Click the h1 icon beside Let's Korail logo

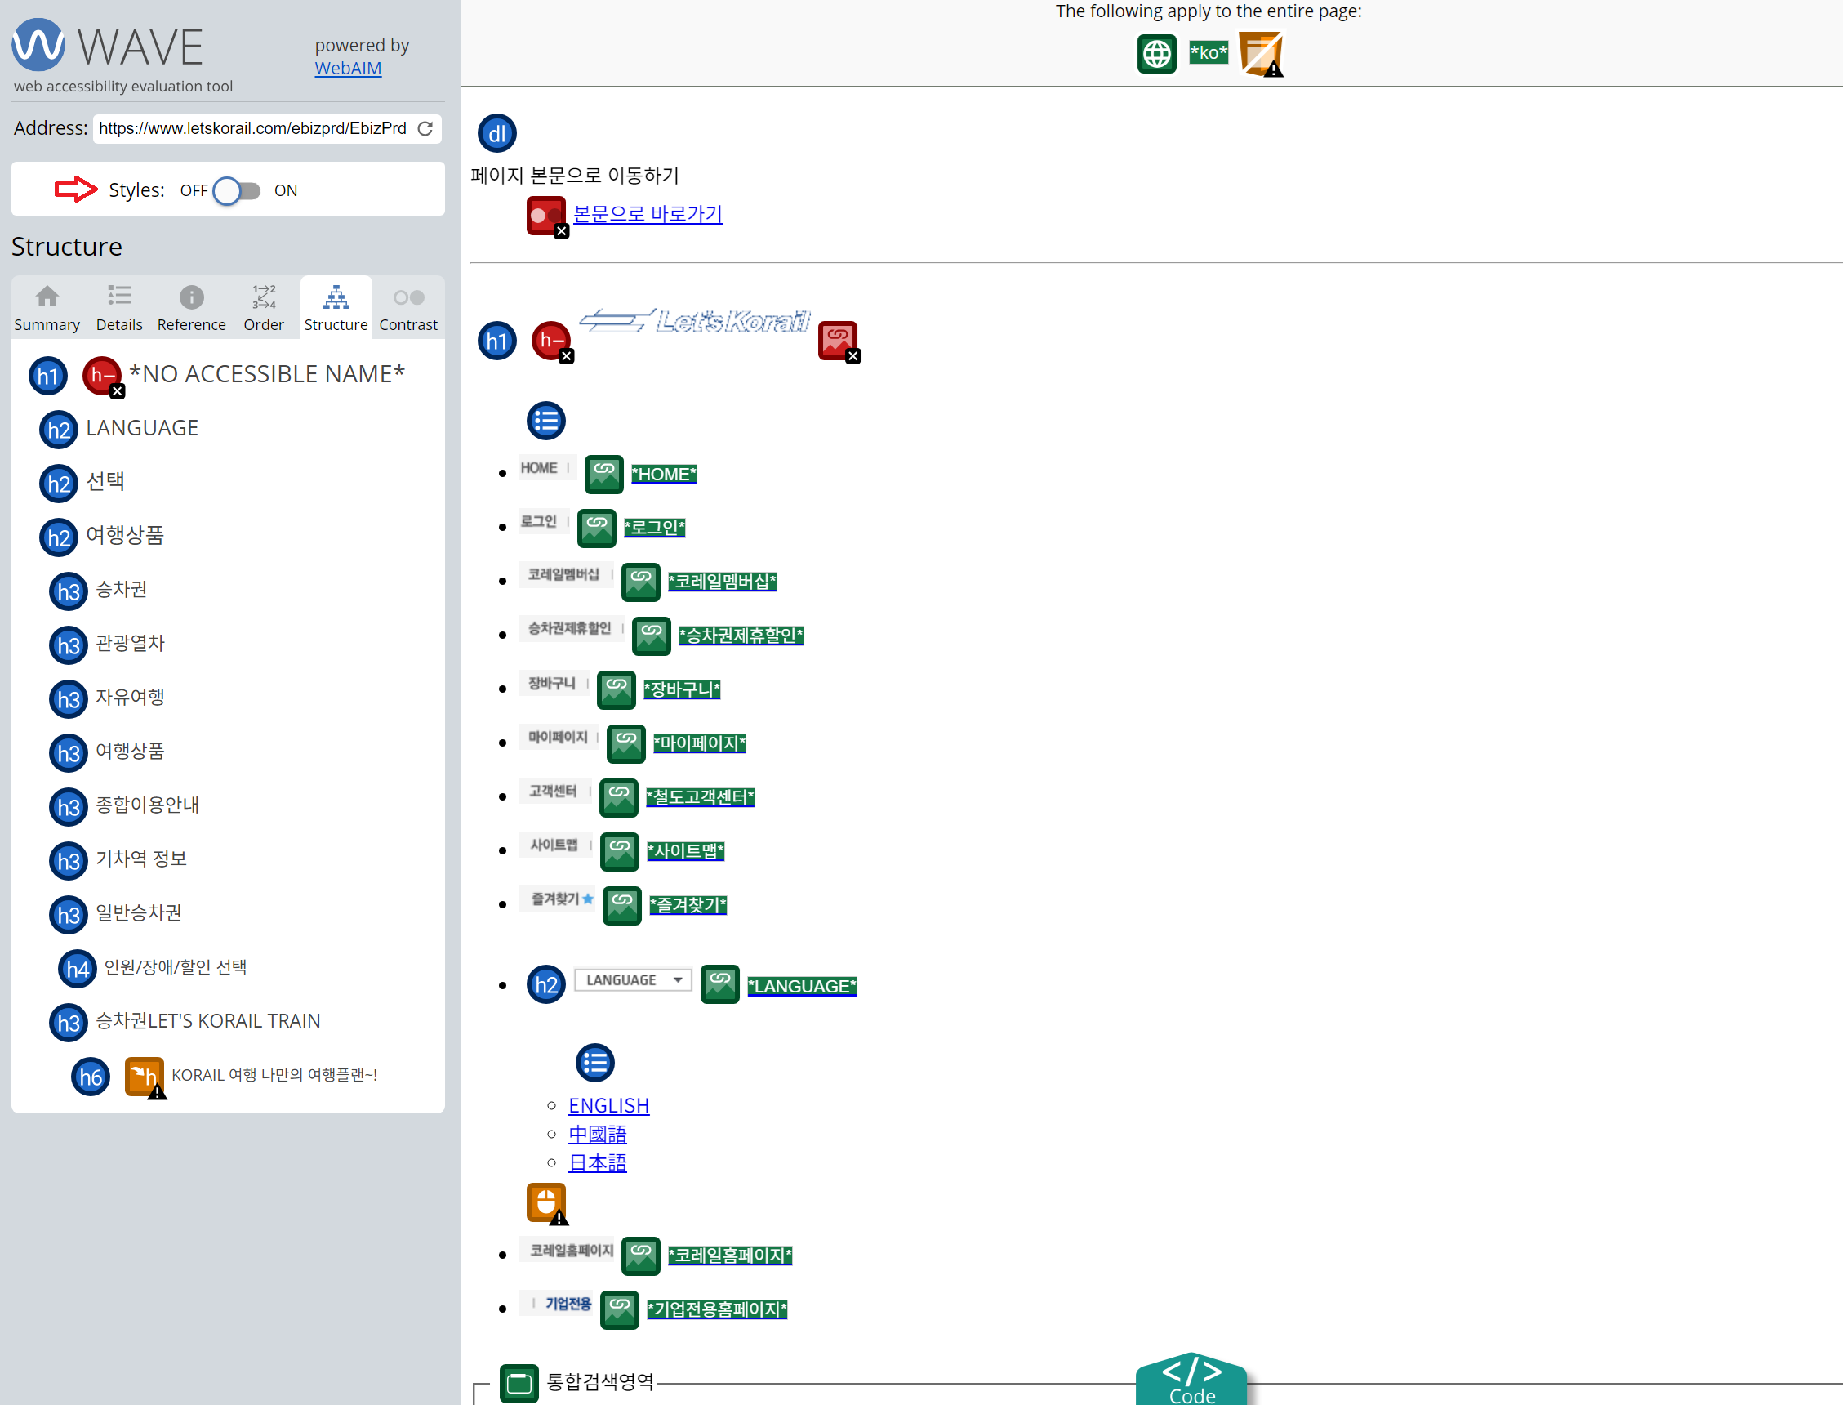[x=496, y=341]
